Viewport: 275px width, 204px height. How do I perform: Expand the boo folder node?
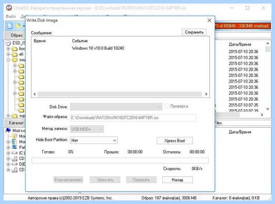[x=8, y=49]
